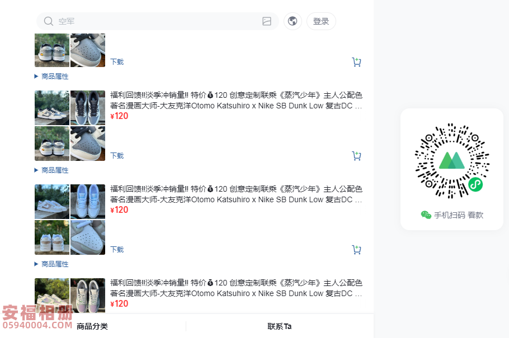The height and width of the screenshot is (338, 509).
Task: Click the 登录 login button
Action: [321, 21]
